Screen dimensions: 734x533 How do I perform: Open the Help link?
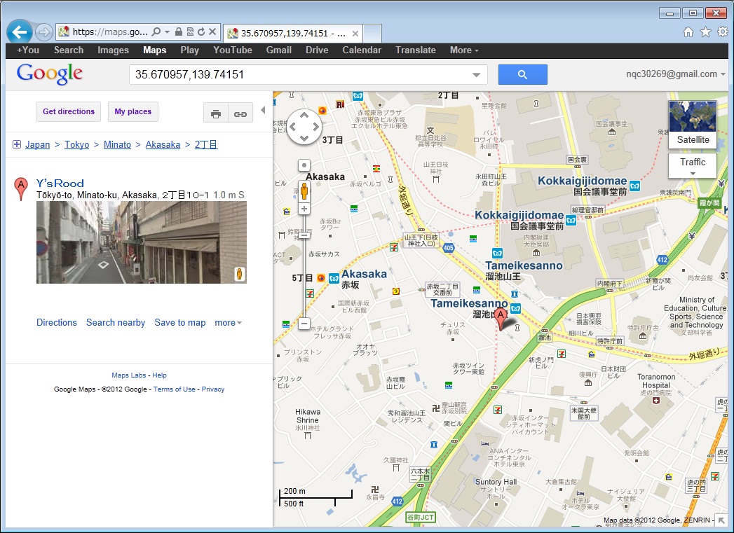tap(159, 375)
